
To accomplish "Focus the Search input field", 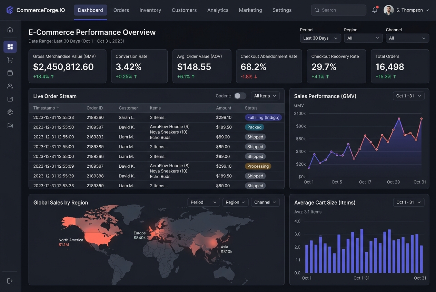I will tap(338, 10).
